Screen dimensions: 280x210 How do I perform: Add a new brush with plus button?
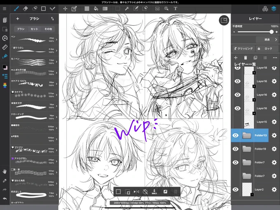17,19
